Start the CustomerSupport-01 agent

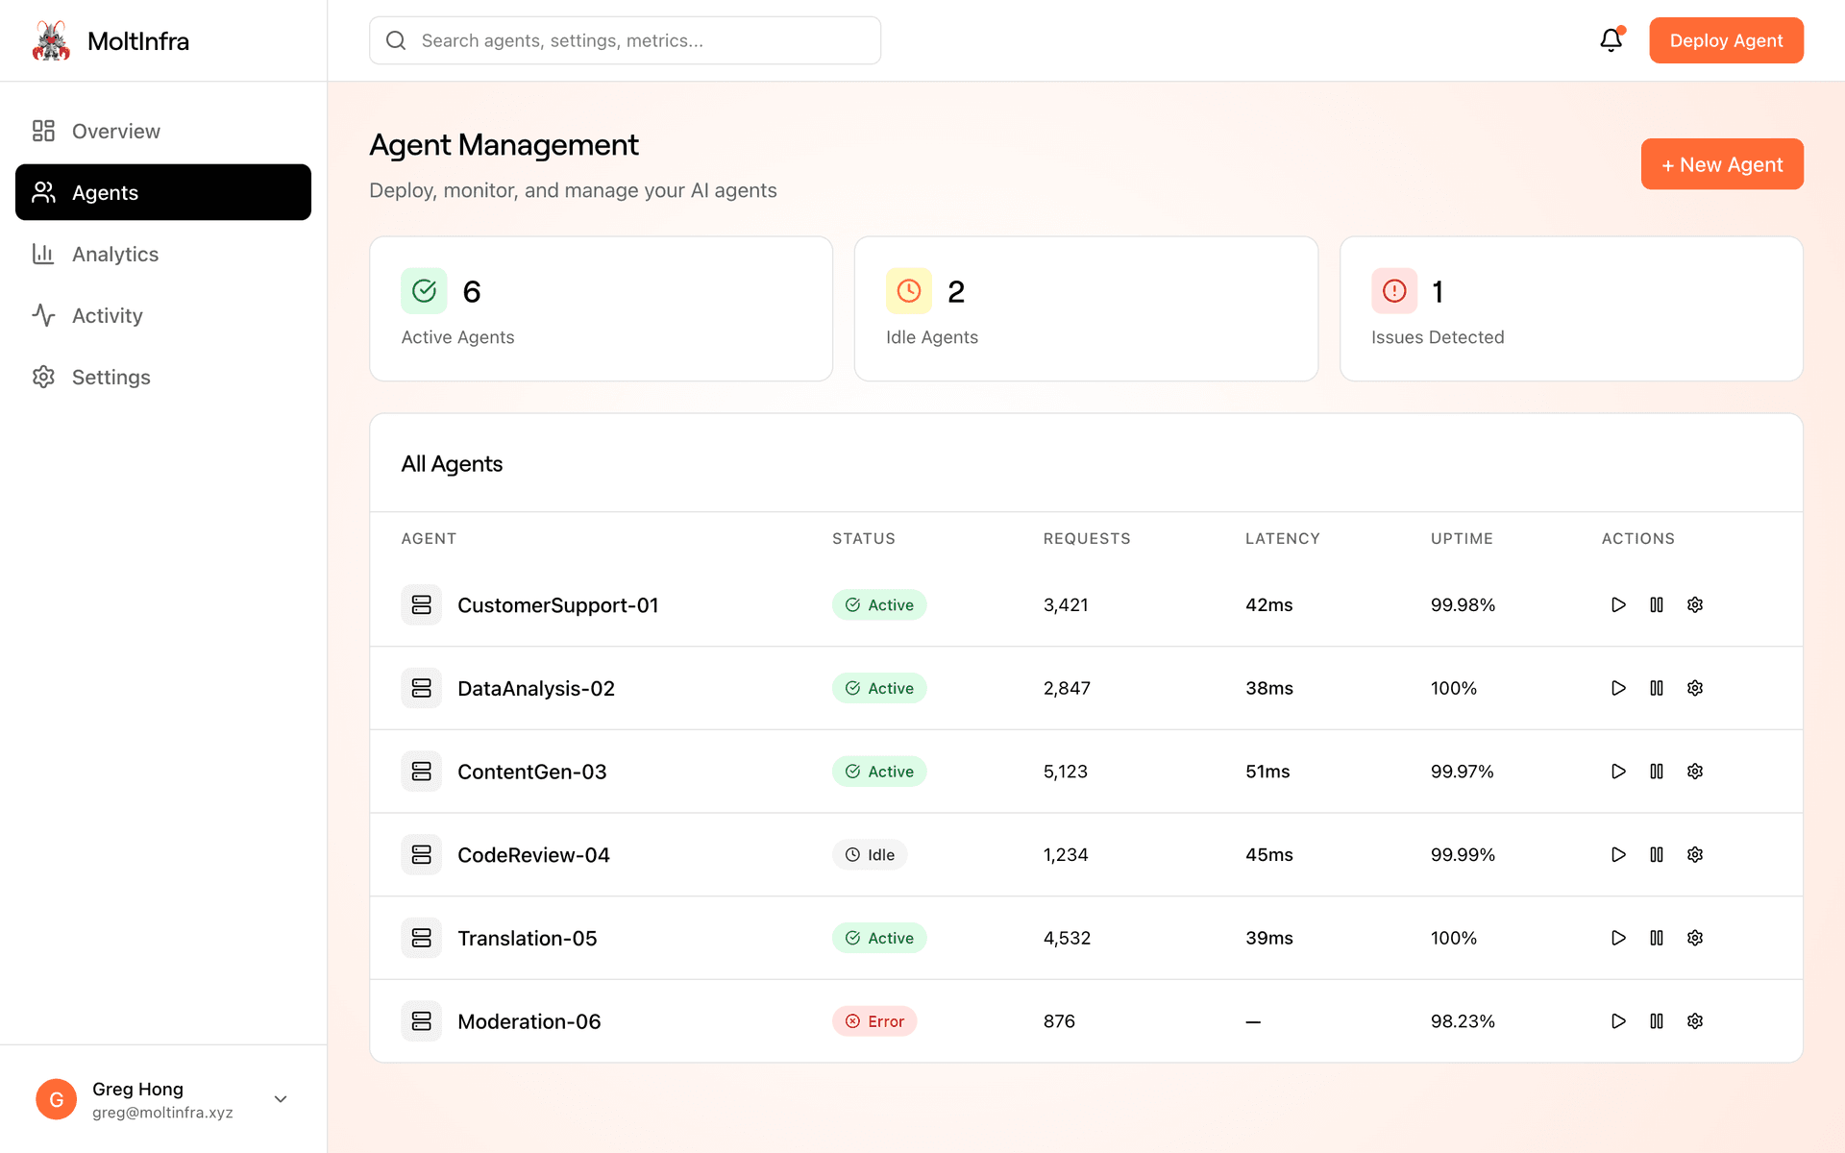(1618, 604)
